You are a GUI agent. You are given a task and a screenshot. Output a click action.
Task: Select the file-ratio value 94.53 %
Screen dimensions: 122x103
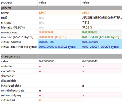tap(87, 27)
